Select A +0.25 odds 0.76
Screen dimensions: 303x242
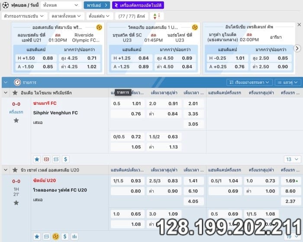click(227, 67)
